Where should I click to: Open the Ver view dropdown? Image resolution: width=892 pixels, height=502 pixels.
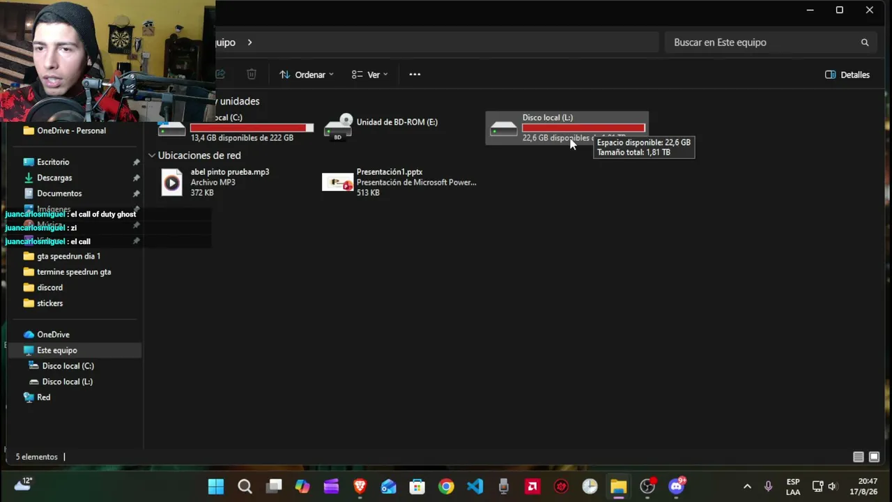[370, 75]
